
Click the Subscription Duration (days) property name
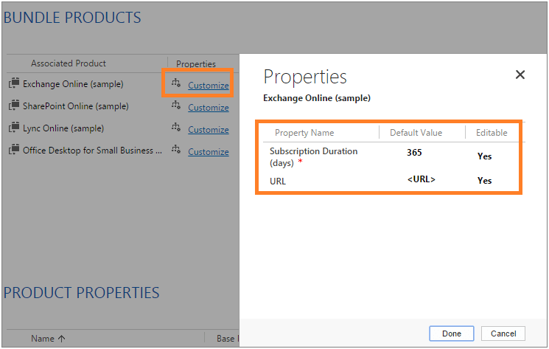pos(313,157)
